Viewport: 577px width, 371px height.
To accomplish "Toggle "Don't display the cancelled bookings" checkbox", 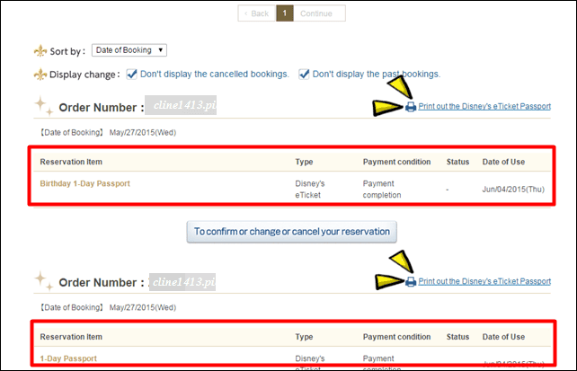I will (x=131, y=75).
